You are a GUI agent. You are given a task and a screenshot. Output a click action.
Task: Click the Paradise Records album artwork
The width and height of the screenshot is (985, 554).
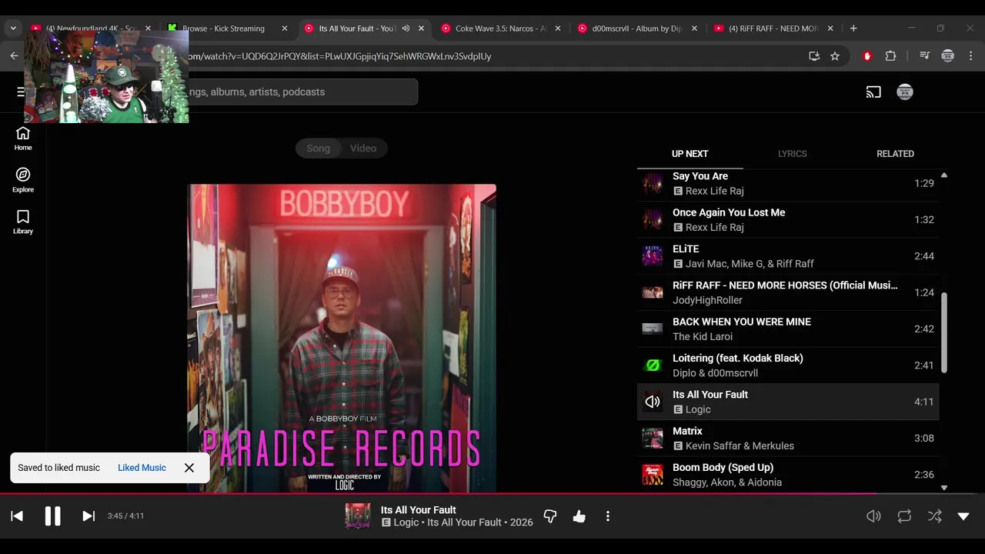[342, 339]
